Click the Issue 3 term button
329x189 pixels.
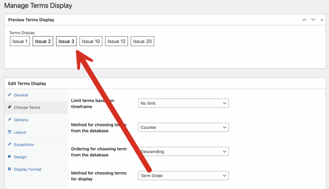point(66,41)
